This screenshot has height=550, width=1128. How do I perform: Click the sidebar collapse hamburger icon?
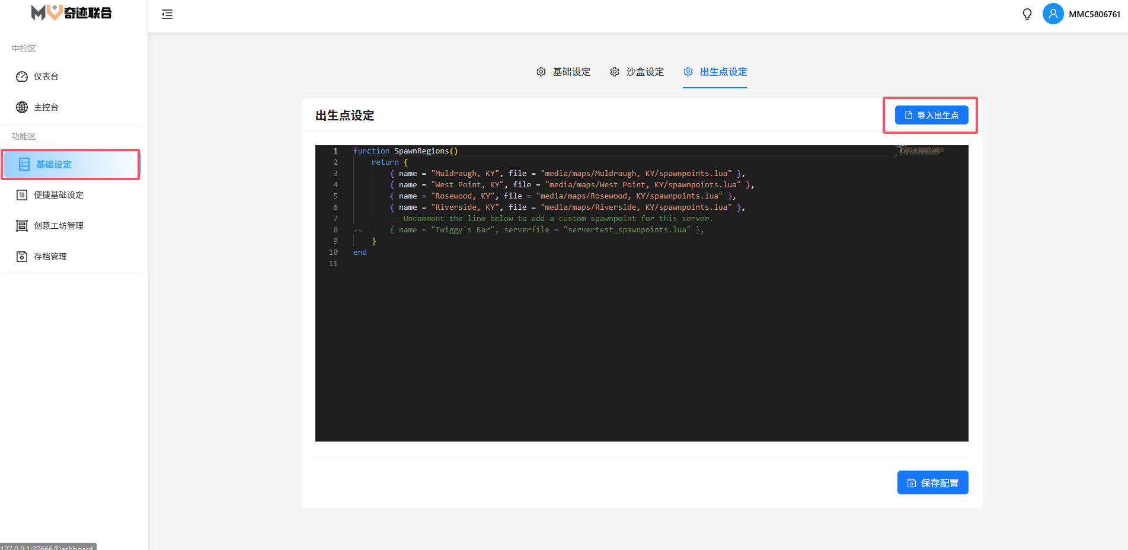(x=167, y=14)
